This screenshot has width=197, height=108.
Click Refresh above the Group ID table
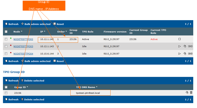coord(12,81)
